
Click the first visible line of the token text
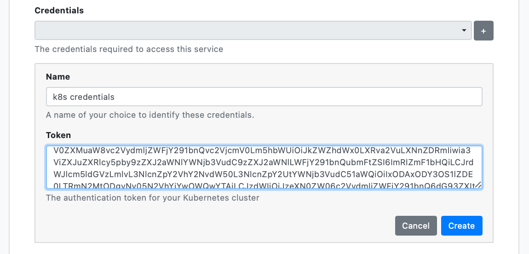coord(262,150)
